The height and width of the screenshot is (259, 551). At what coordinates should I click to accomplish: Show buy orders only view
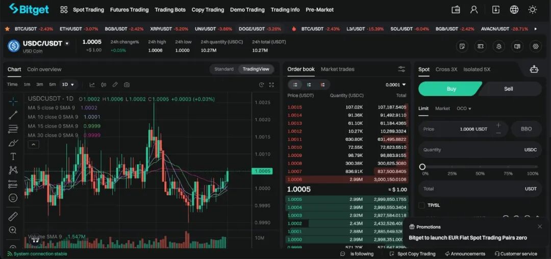point(309,85)
